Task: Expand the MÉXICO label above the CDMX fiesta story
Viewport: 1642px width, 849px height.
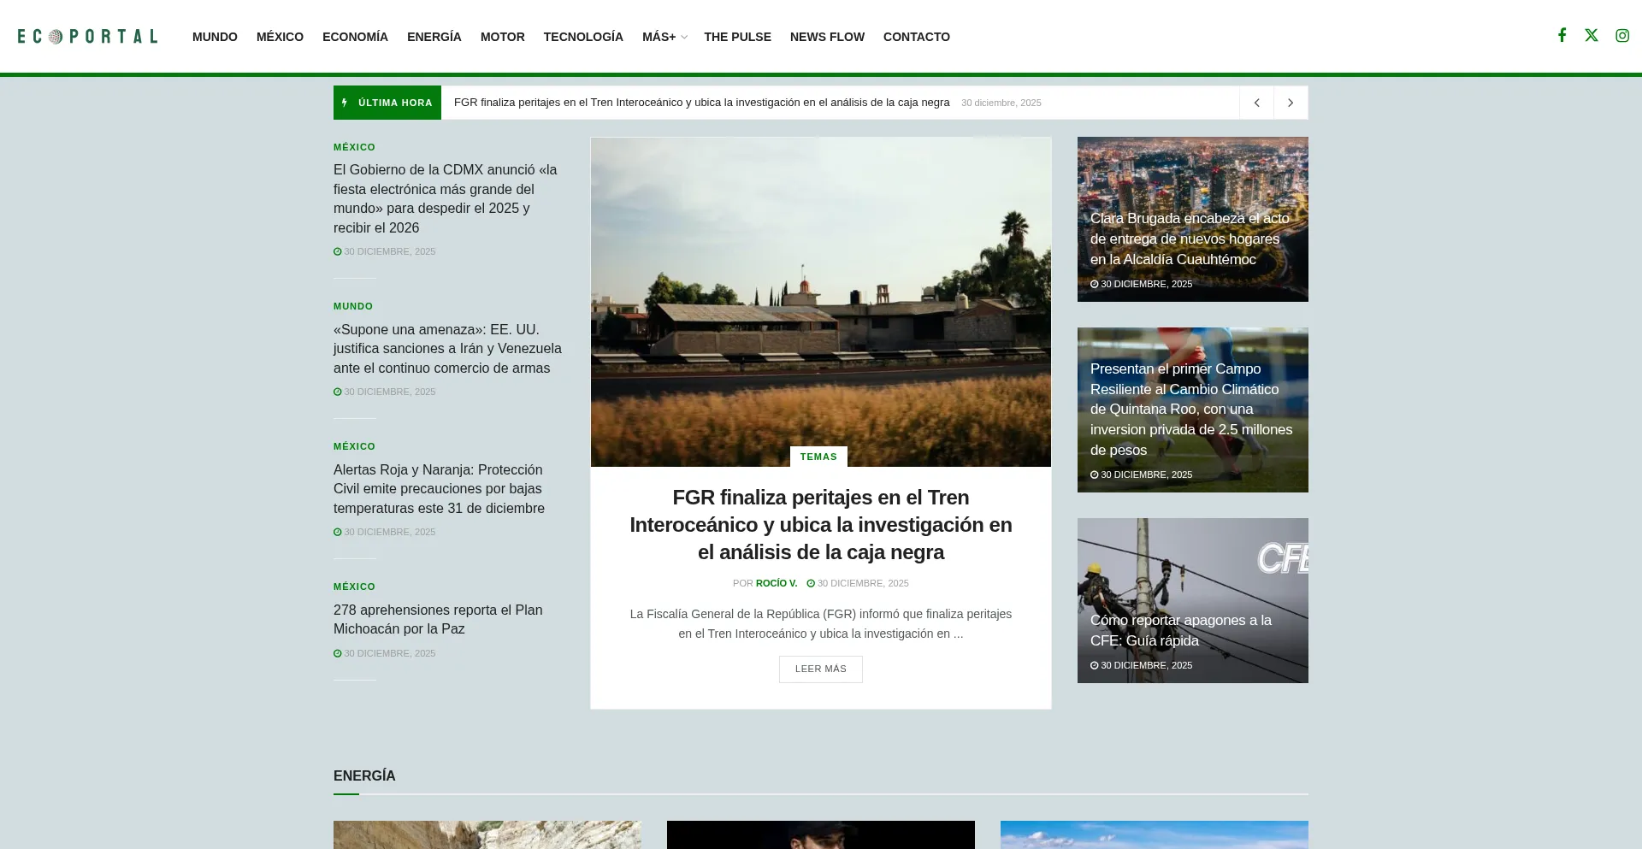Action: 354,146
